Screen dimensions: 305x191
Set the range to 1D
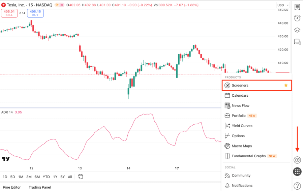click(5, 177)
